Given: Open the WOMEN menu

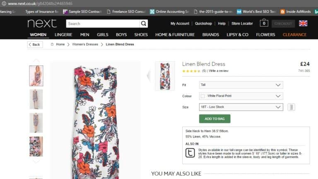Looking at the screenshot, I should click(38, 34).
